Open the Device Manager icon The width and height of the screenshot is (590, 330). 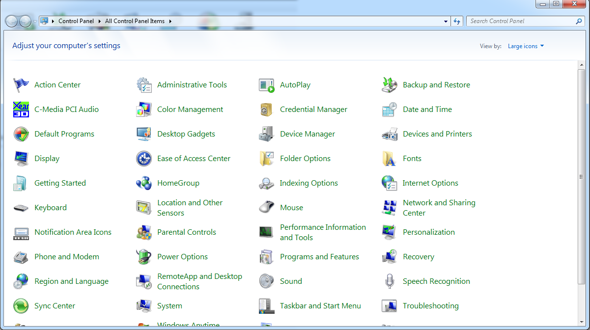click(x=266, y=134)
